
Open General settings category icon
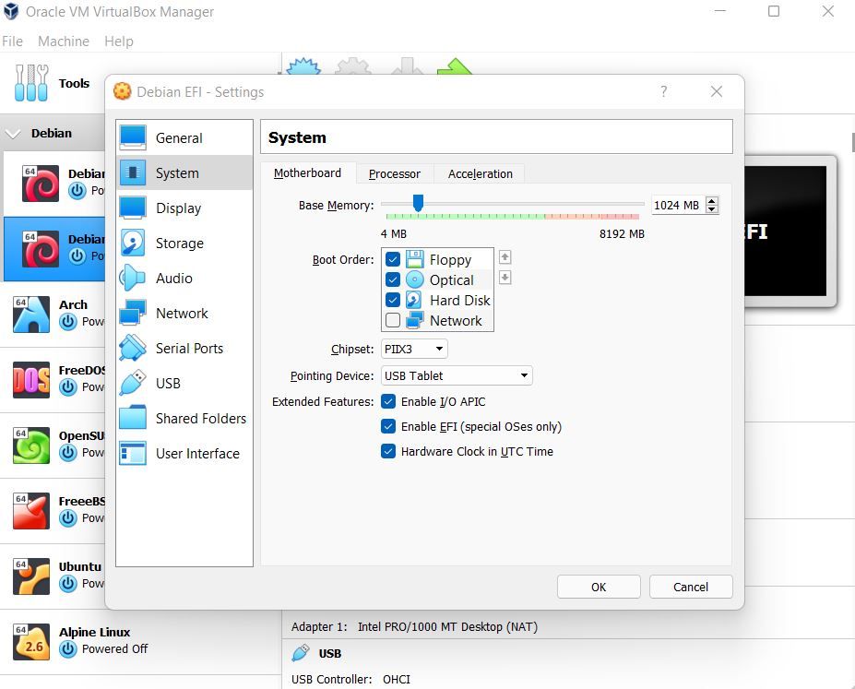pyautogui.click(x=133, y=138)
